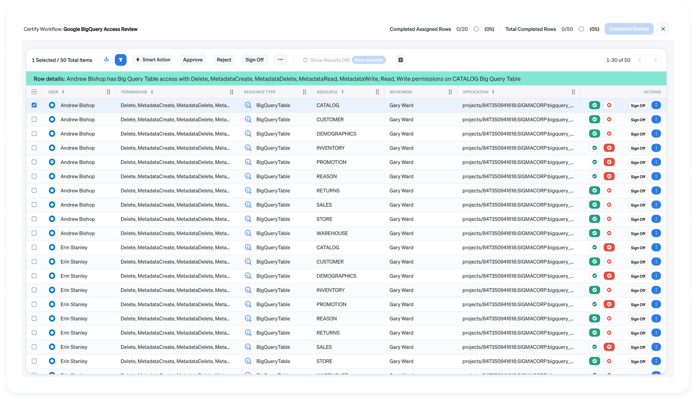
Task: Approve Andrew Bishop STORE row green check
Action: click(595, 219)
